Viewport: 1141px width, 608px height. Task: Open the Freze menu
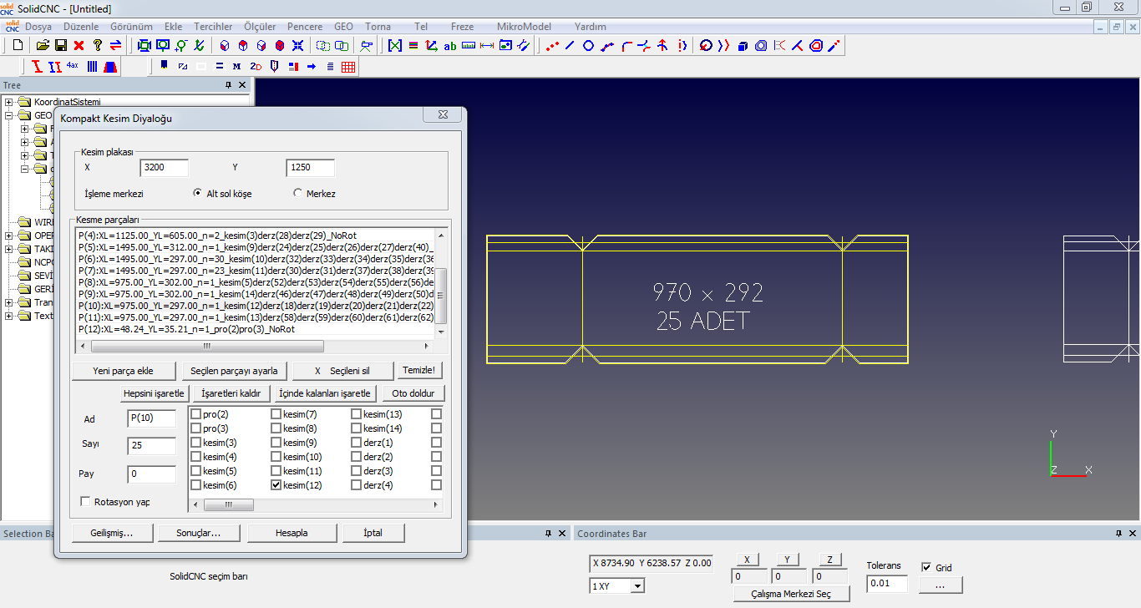(x=462, y=27)
